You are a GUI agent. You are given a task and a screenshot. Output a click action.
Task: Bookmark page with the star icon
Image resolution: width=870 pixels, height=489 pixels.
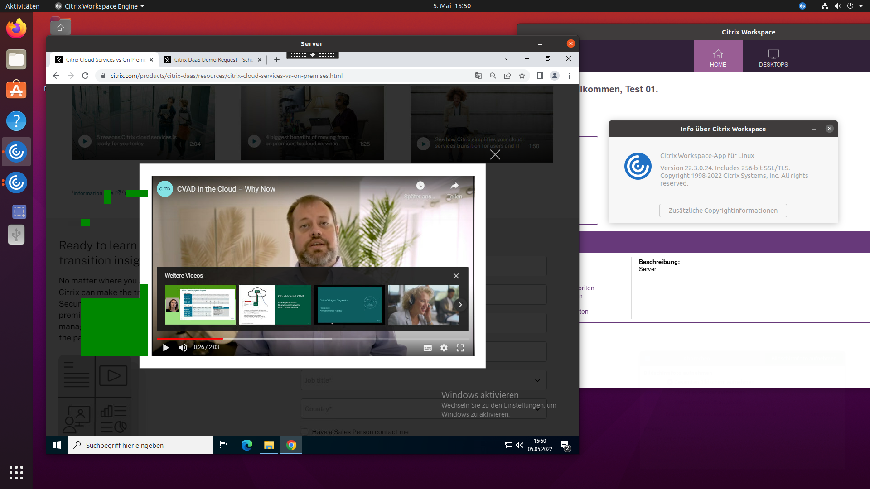click(522, 76)
